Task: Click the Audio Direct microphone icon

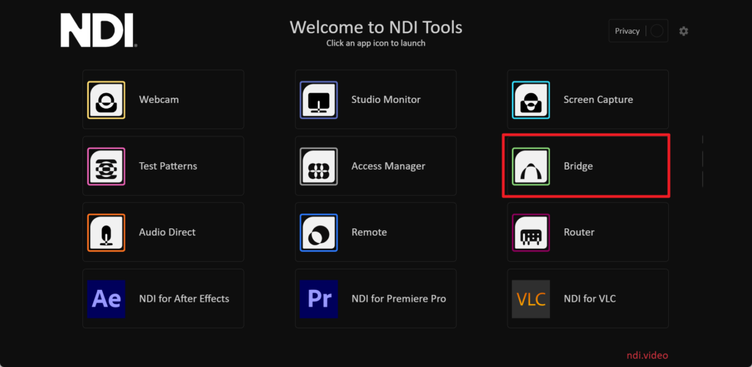Action: click(106, 233)
